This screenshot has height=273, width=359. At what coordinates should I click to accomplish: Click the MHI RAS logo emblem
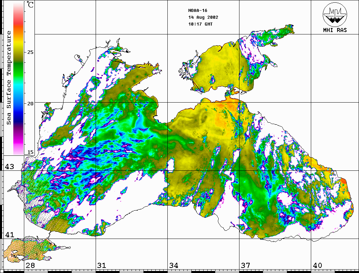pos(335,14)
